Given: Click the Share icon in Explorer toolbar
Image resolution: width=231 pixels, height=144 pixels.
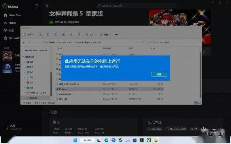Looking at the screenshot, I should [71, 35].
